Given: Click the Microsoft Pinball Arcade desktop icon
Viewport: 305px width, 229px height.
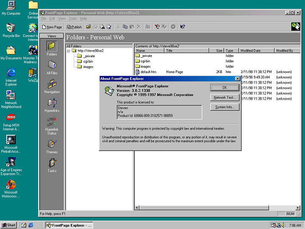Looking at the screenshot, I should (x=11, y=144).
